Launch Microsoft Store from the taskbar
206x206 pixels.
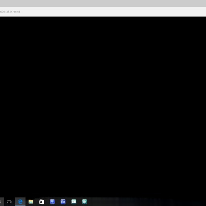coord(41,202)
